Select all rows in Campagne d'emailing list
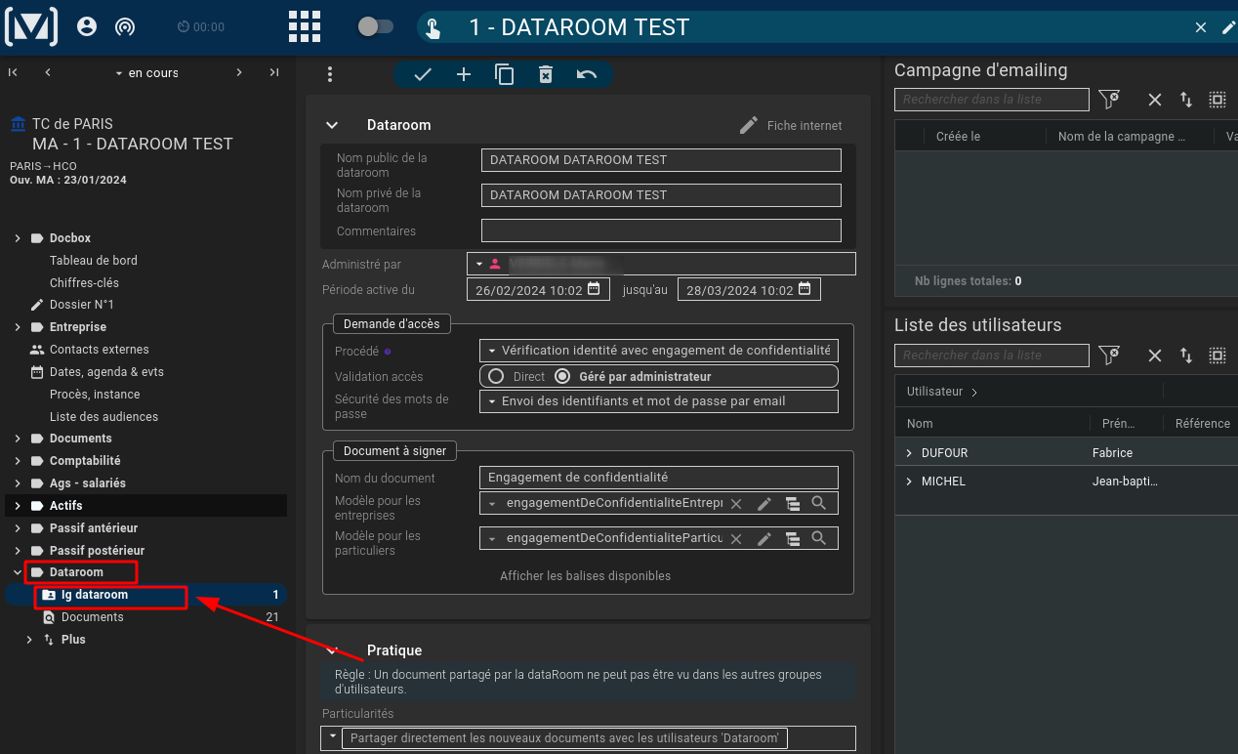 (1217, 100)
